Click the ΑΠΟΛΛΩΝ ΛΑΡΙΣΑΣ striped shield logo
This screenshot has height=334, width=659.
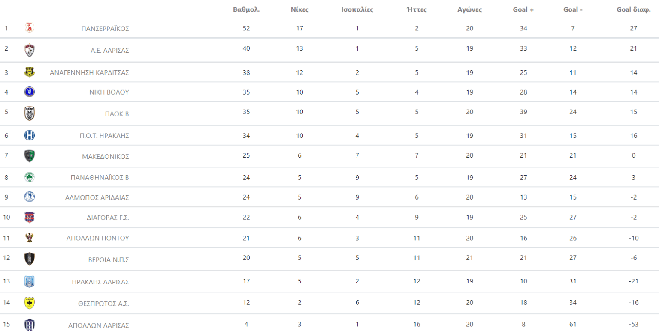tap(30, 325)
